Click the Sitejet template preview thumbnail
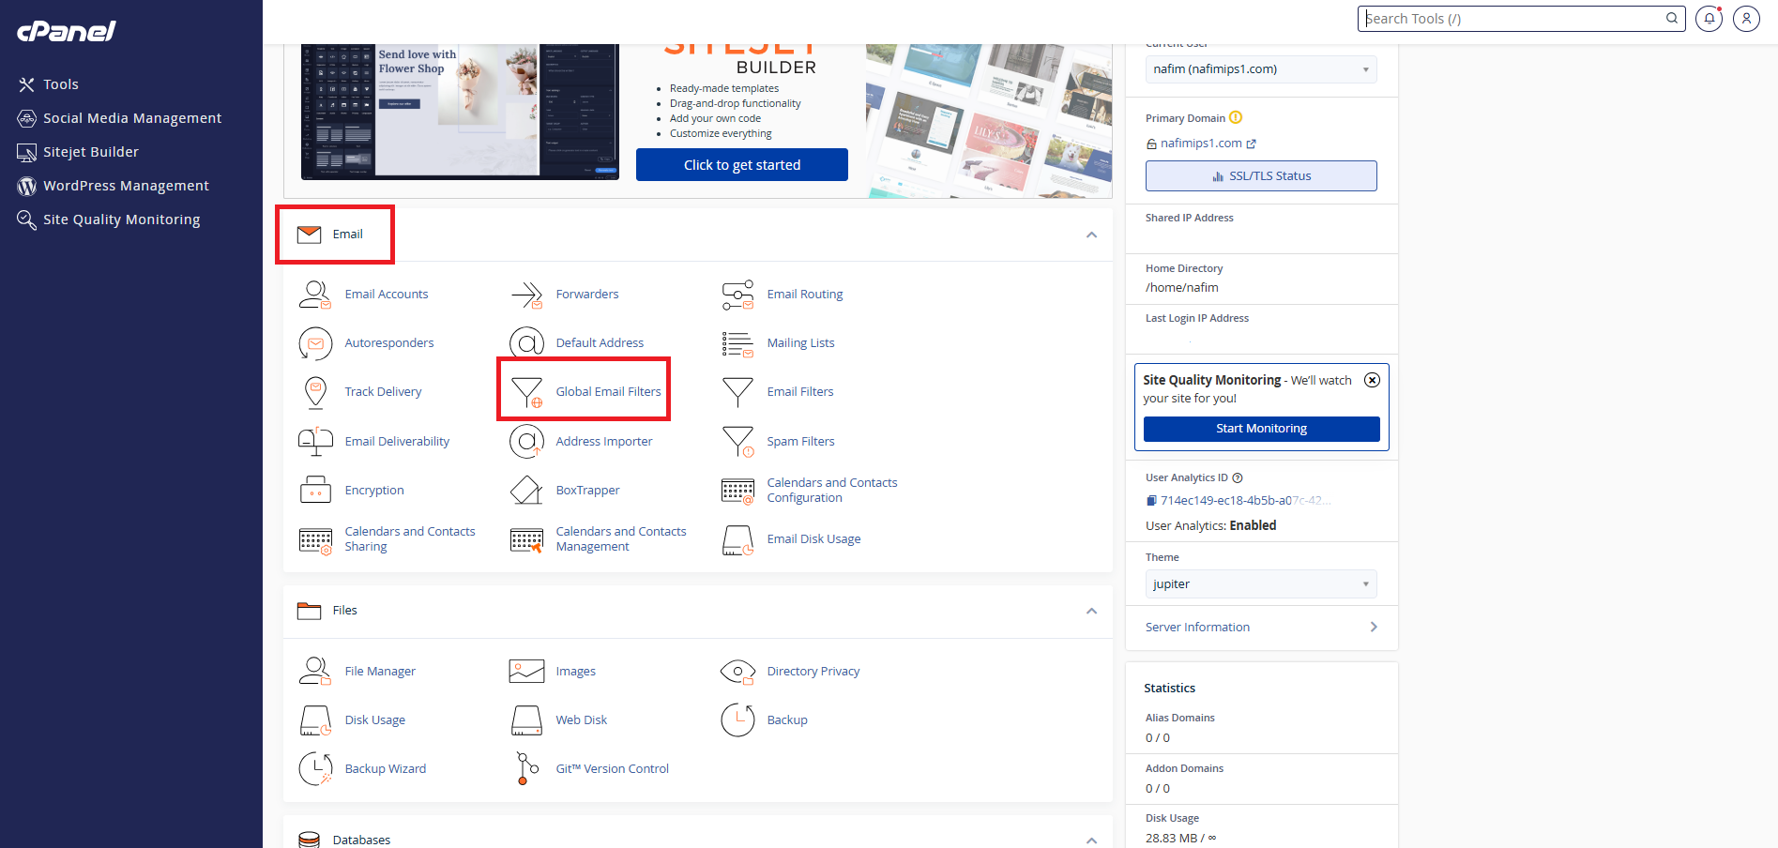 460,112
